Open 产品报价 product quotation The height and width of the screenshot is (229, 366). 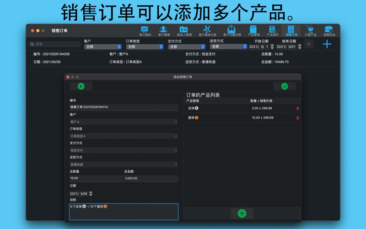pos(272,31)
